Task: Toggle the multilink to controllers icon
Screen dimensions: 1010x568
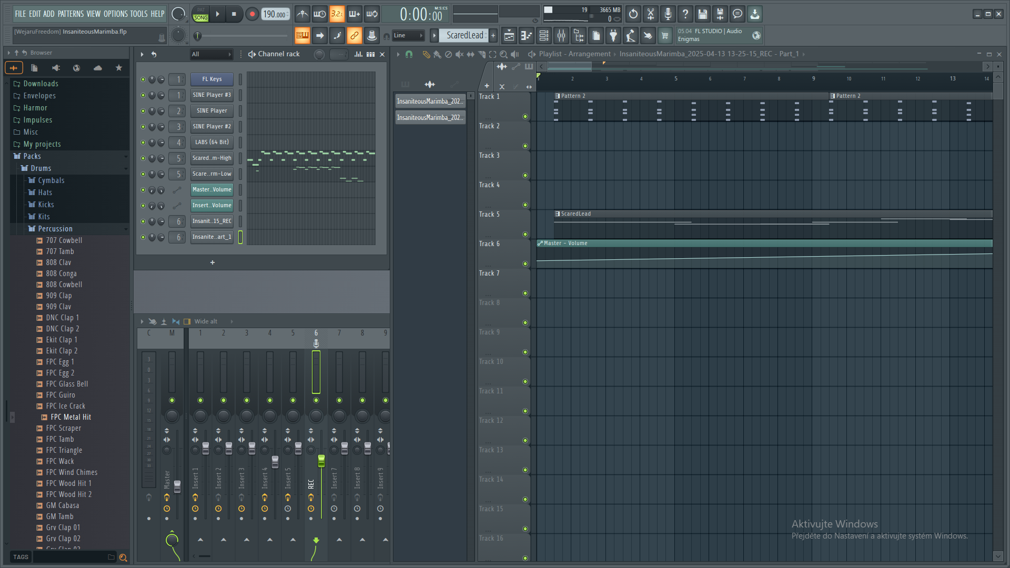Action: click(354, 36)
